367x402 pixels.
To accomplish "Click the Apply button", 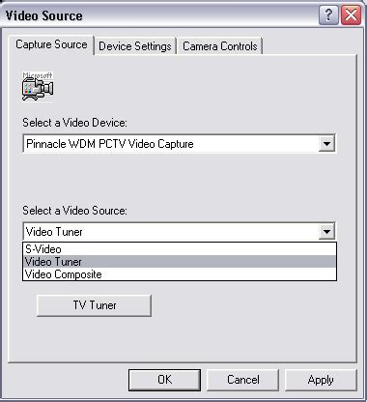I will [321, 380].
